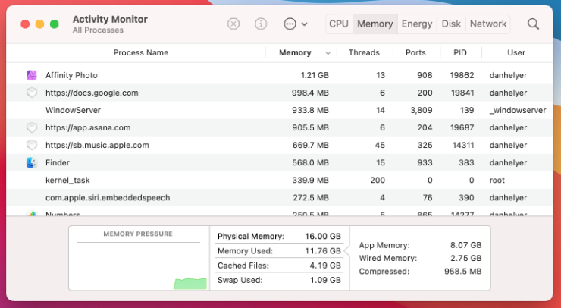561x308 pixels.
Task: Click the shield icon beside app.asana.com
Action: [32, 127]
